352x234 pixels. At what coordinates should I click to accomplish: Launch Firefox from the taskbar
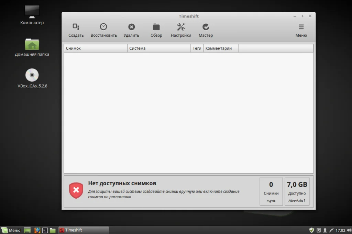point(37,230)
